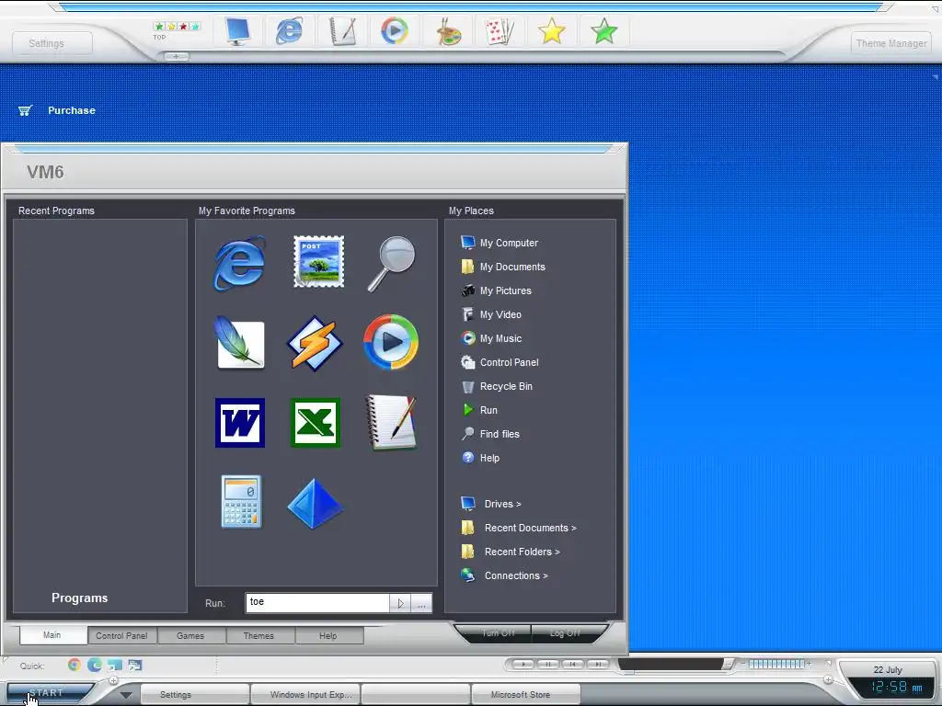Screen dimensions: 942x706
Task: Launch Internet Explorer from the top bar
Action: [x=289, y=30]
